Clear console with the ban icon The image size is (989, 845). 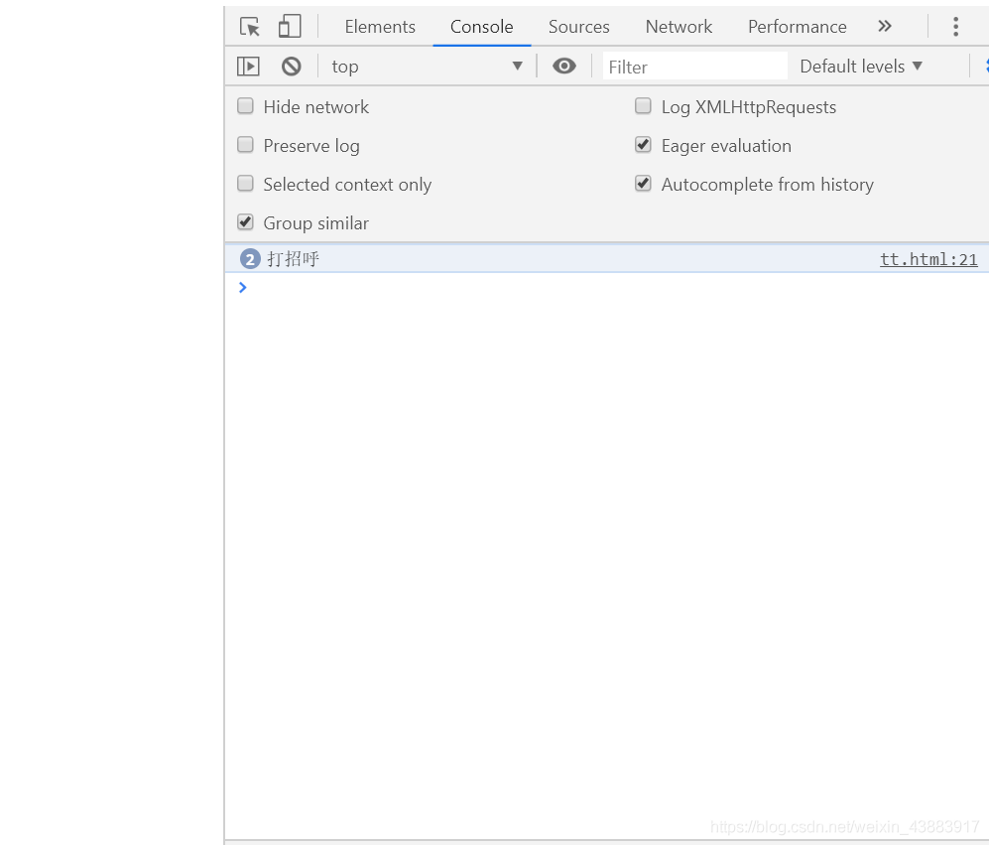292,67
